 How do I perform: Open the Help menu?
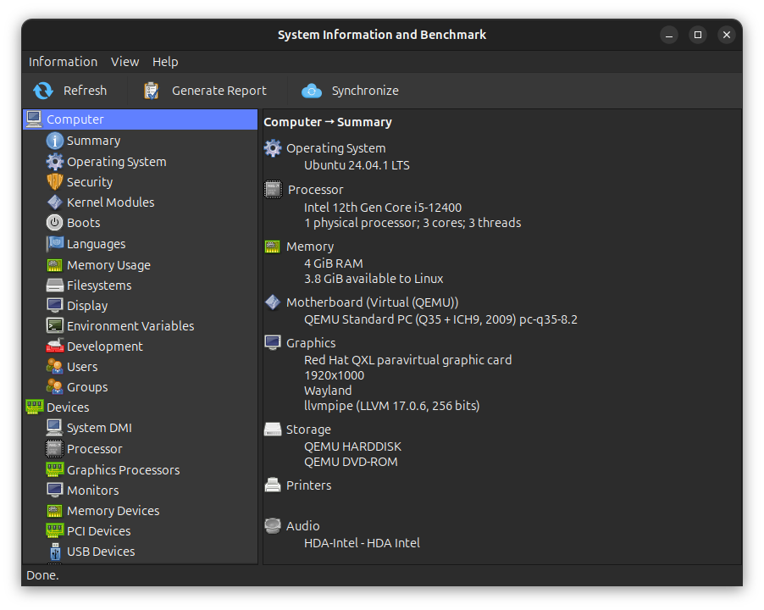[165, 62]
